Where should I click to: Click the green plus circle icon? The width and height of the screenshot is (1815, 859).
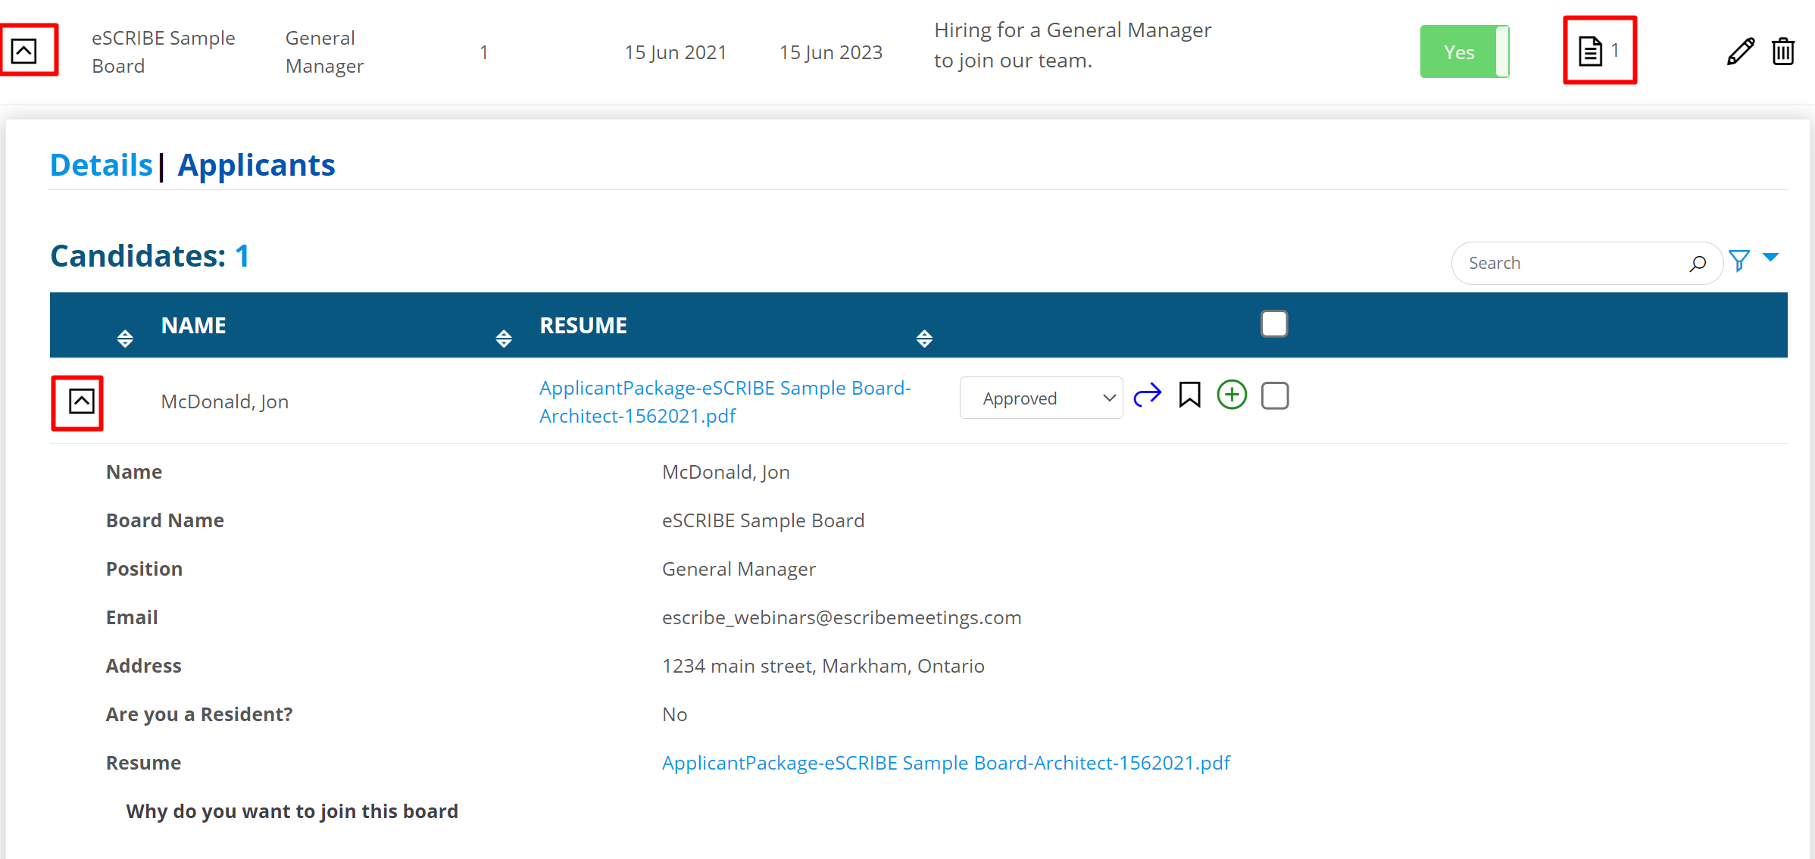[1232, 395]
